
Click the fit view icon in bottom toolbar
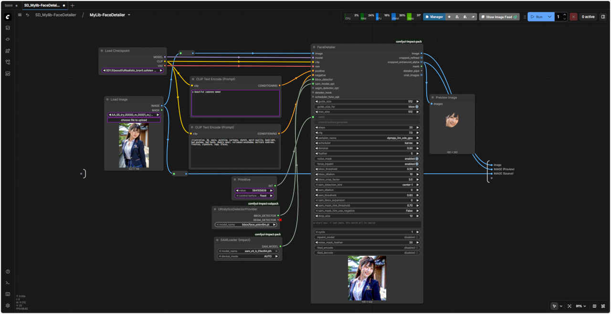click(x=569, y=306)
